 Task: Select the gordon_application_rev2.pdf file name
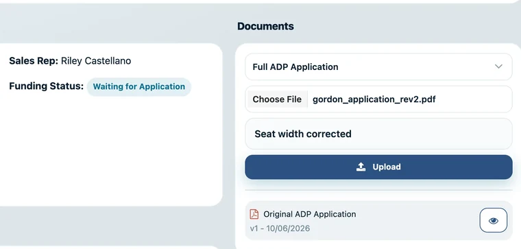pos(374,99)
